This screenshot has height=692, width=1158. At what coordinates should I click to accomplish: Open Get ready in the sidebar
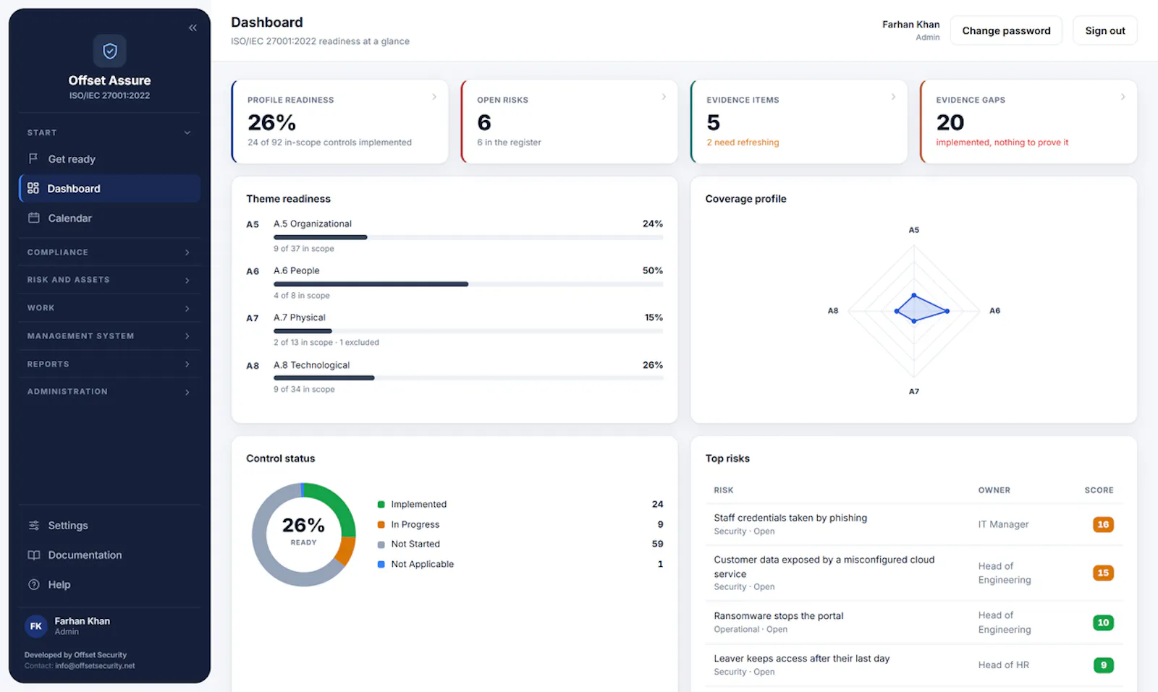tap(109, 159)
